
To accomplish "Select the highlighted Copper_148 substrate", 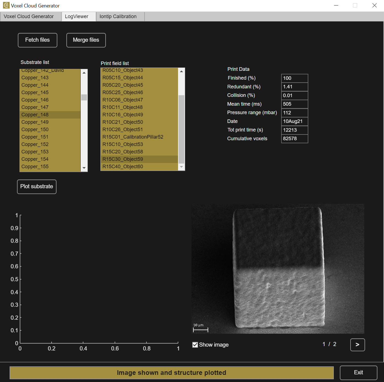I will tap(50, 115).
